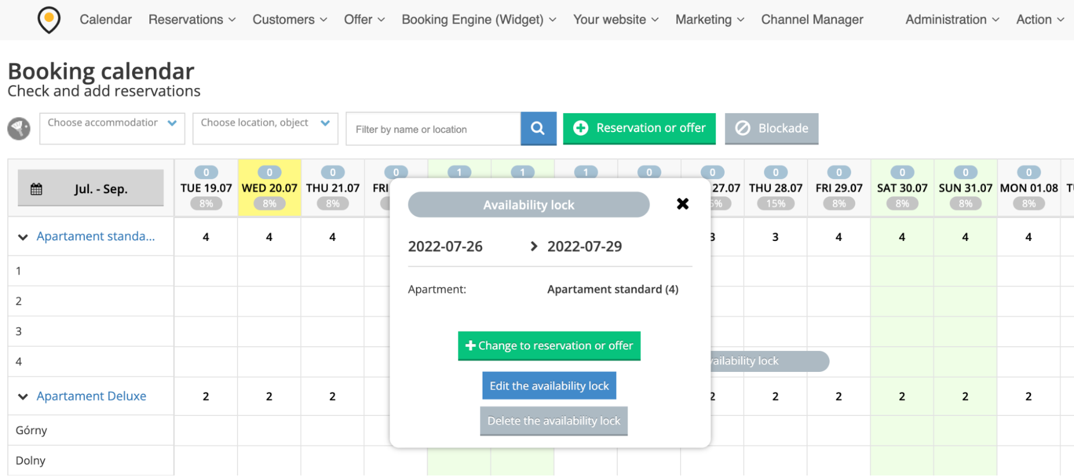
Task: Click the Blockade button
Action: click(771, 128)
